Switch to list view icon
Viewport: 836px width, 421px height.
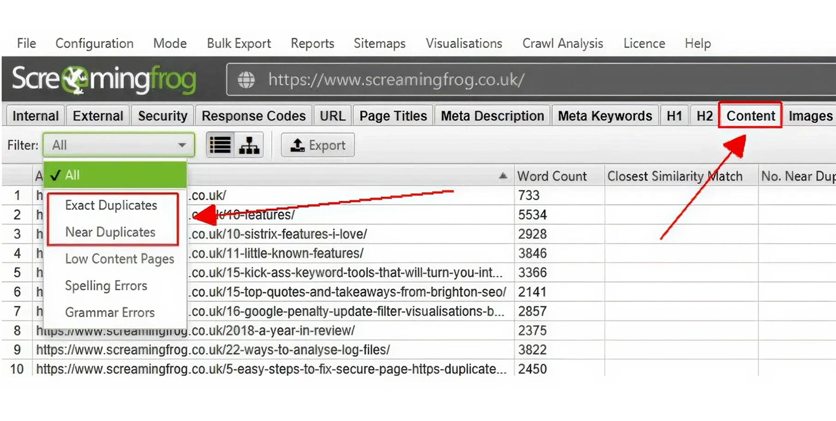(x=220, y=145)
